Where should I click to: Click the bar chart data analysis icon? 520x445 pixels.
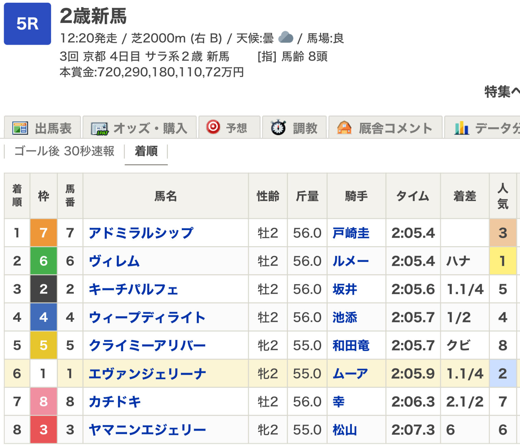pos(461,128)
